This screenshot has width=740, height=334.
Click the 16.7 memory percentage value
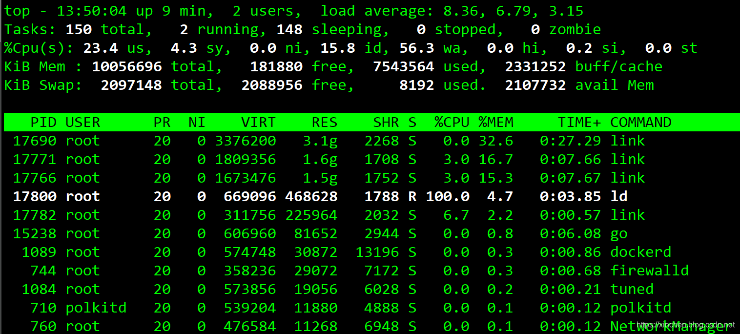496,159
